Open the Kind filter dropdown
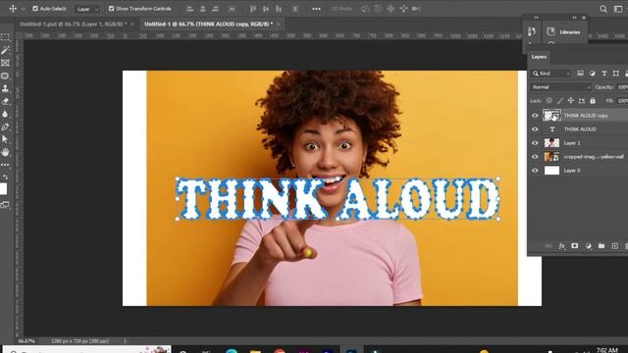The image size is (628, 353). click(x=551, y=74)
